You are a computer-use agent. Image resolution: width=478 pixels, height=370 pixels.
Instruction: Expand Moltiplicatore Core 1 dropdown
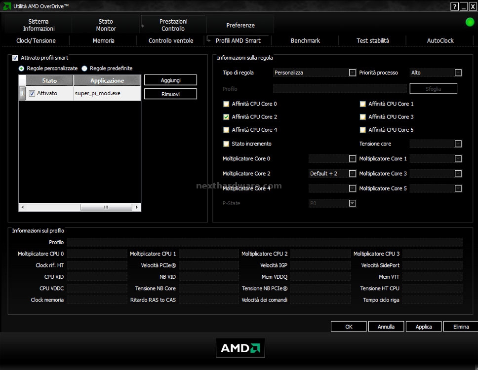point(458,159)
